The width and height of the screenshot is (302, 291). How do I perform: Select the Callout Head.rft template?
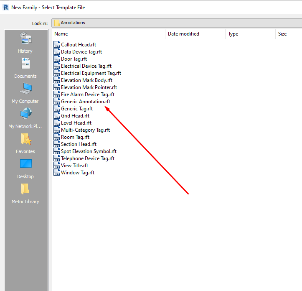79,45
